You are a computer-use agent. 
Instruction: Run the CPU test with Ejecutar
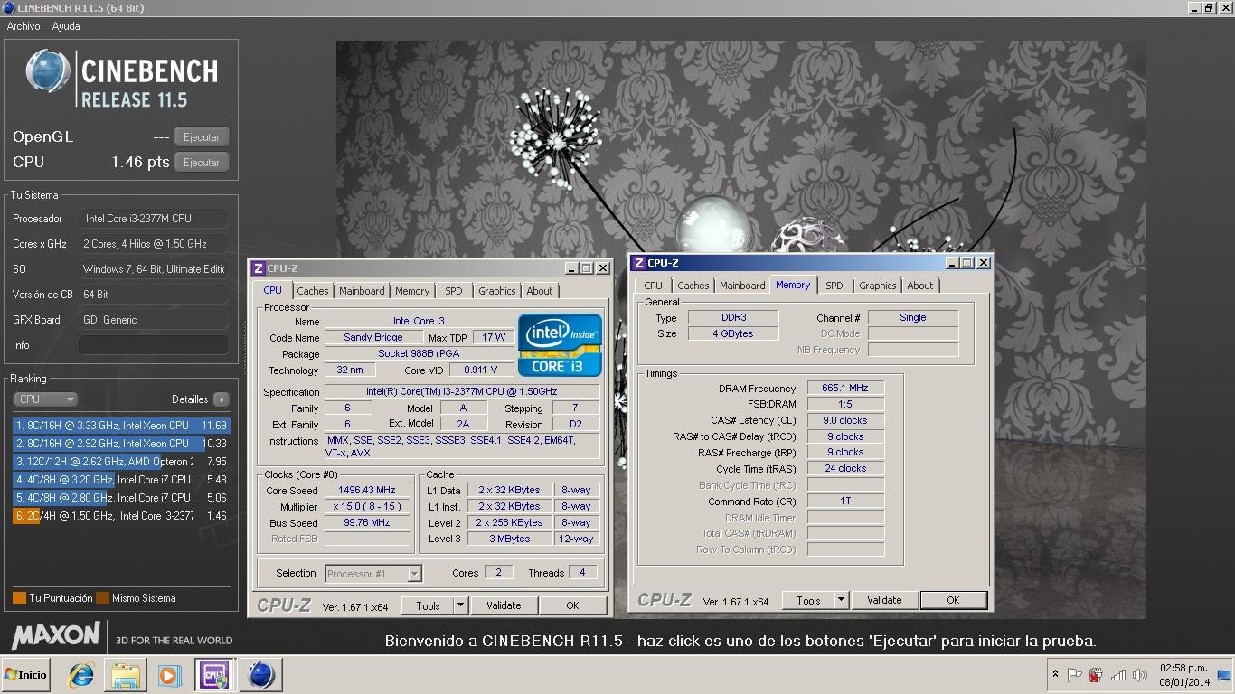pyautogui.click(x=202, y=163)
